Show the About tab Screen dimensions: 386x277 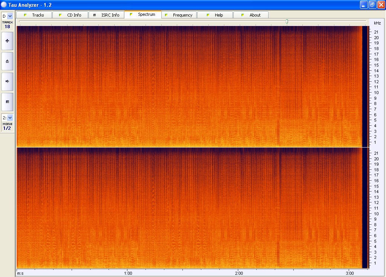tap(251, 15)
